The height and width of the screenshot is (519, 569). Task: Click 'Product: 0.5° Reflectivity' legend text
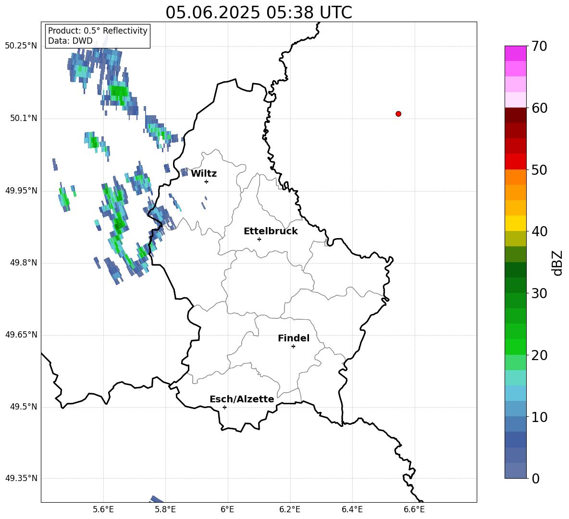(x=98, y=31)
